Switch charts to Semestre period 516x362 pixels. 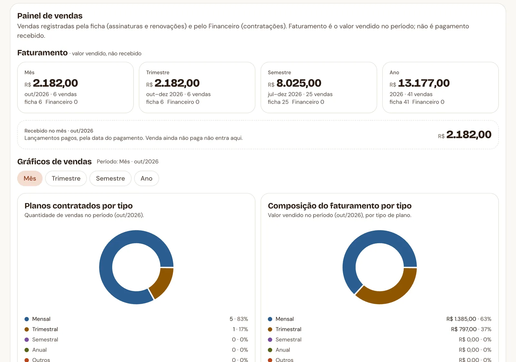click(110, 178)
